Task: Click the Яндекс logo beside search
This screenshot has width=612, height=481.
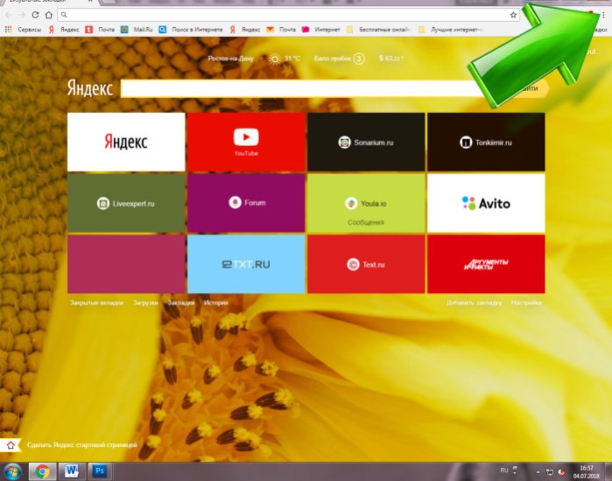Action: click(x=90, y=88)
